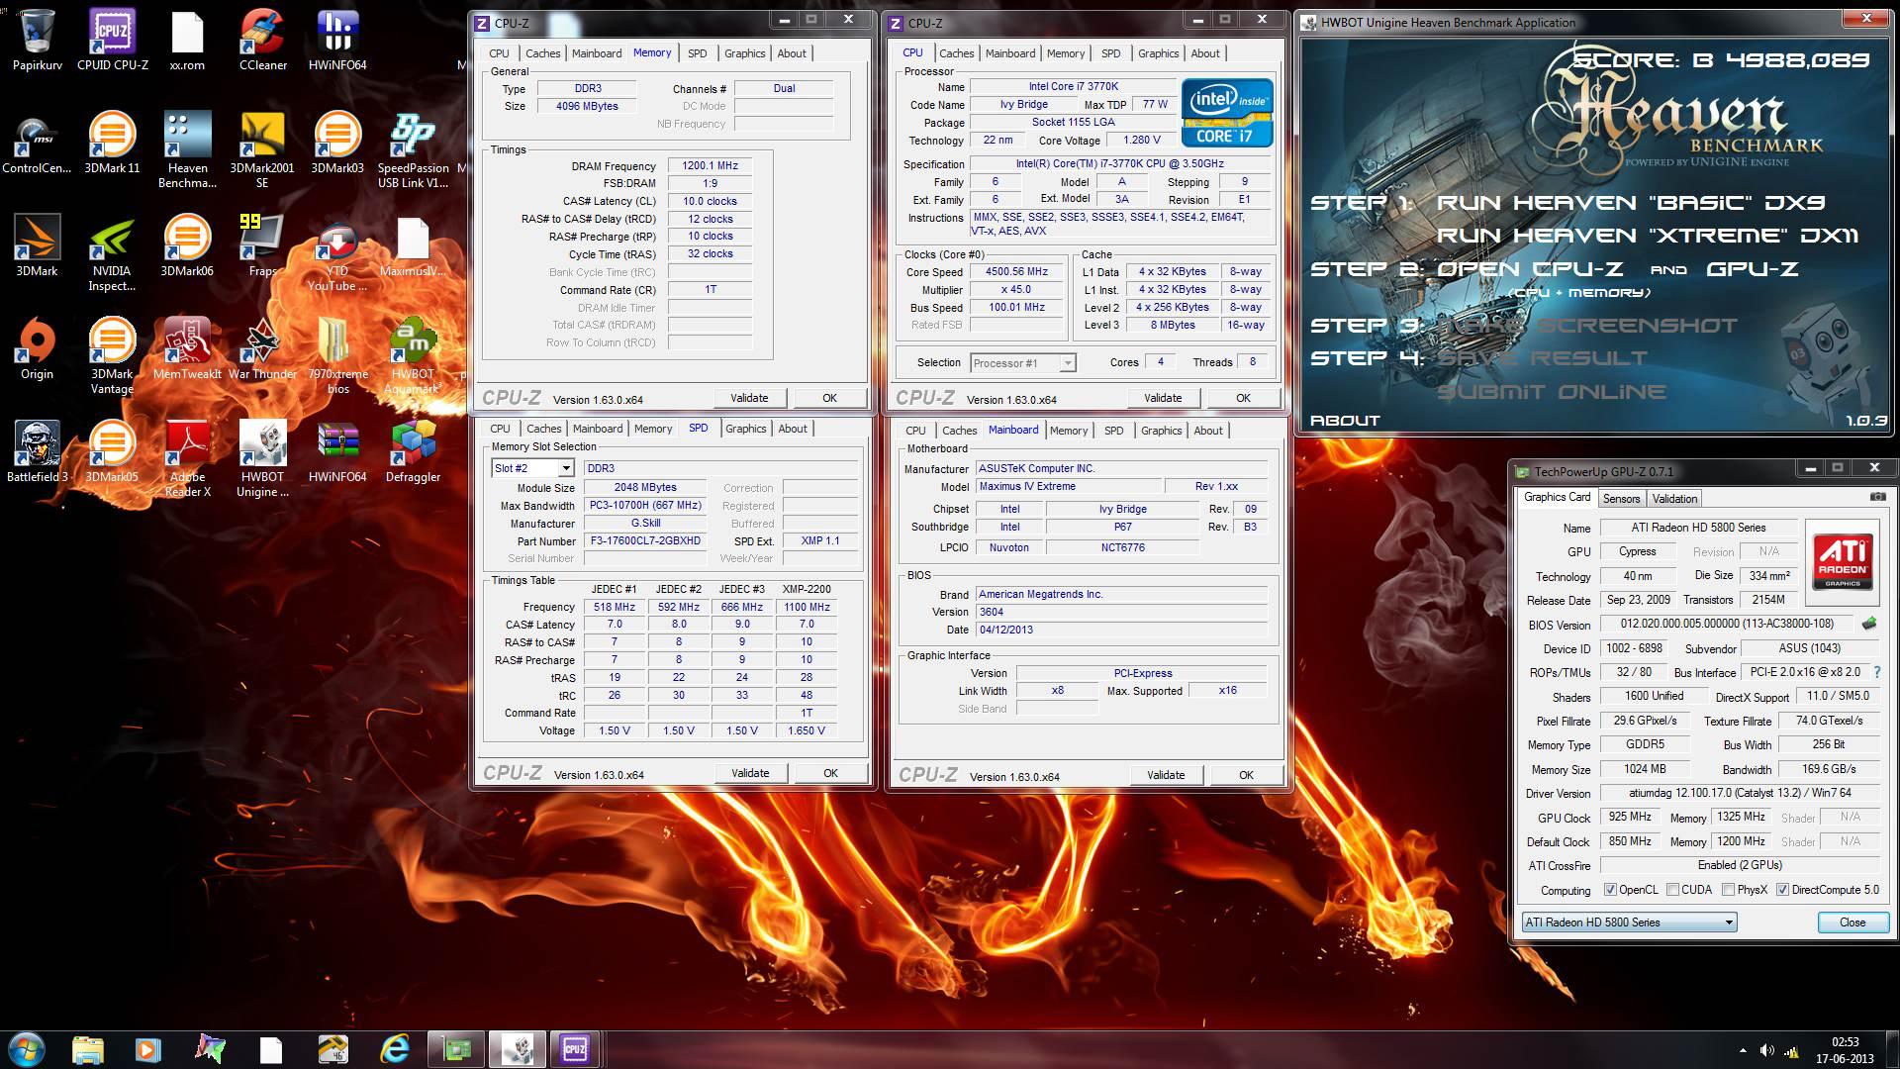Launch 3DMark03 desktop icon
Image resolution: width=1900 pixels, height=1069 pixels.
(x=337, y=143)
